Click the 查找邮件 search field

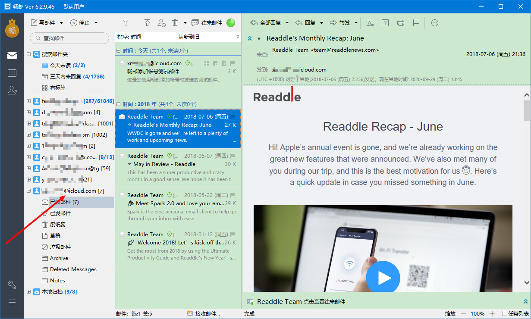tap(69, 38)
